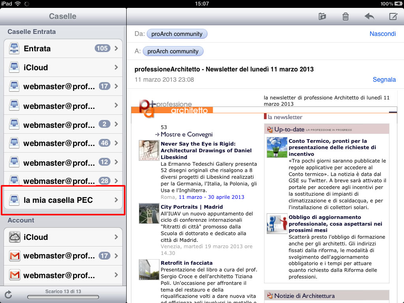The height and width of the screenshot is (303, 404).
Task: Open the City Portraits | Madrid article link
Action: click(x=192, y=207)
